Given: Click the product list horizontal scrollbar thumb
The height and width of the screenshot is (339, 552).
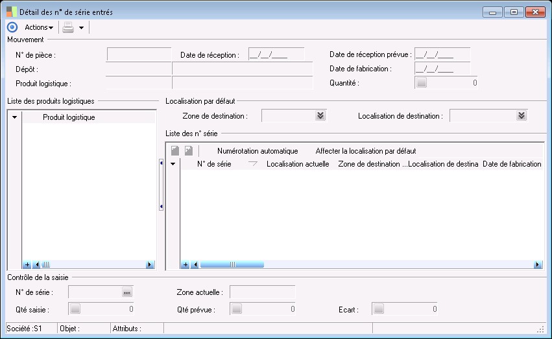Looking at the screenshot, I should click(x=46, y=264).
